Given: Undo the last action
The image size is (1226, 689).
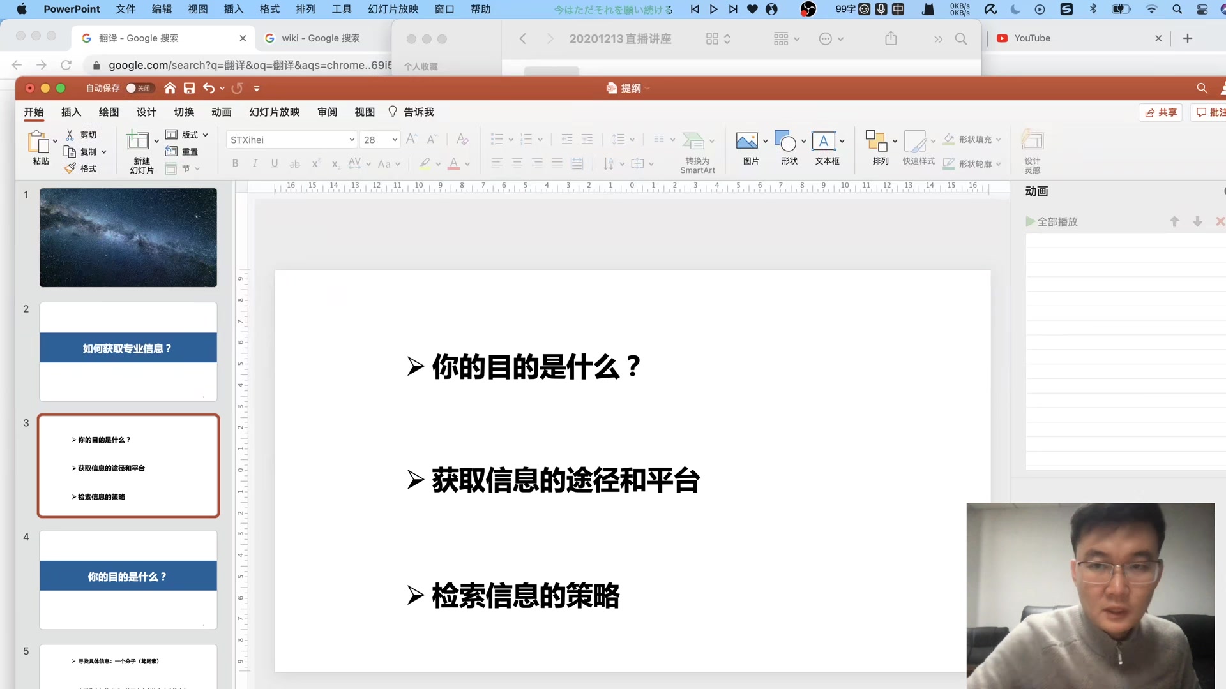Looking at the screenshot, I should [x=209, y=88].
